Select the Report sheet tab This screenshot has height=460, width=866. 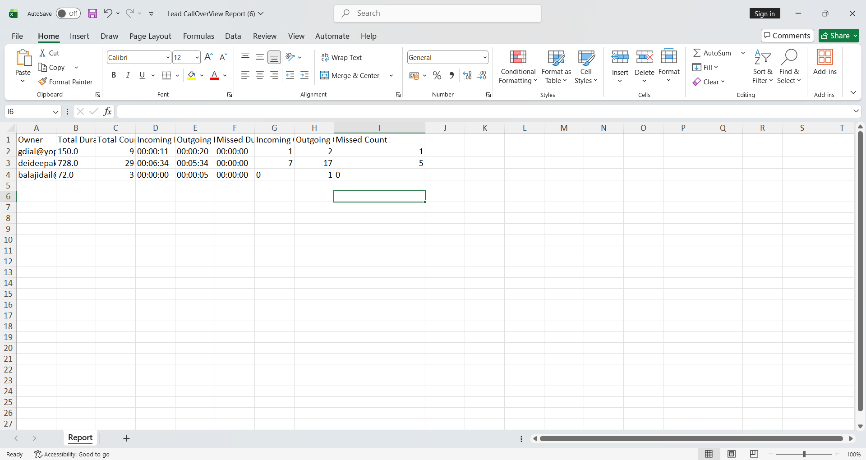(x=80, y=437)
